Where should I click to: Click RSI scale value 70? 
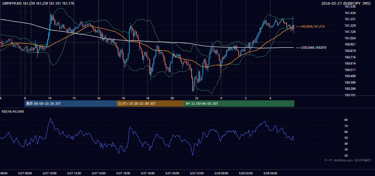[346, 126]
